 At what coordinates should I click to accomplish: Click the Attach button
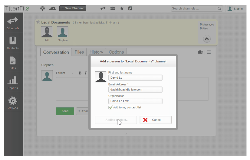[83, 111]
